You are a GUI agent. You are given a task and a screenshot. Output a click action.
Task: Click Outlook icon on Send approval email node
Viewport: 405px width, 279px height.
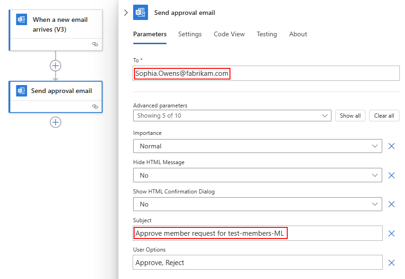tap(21, 91)
